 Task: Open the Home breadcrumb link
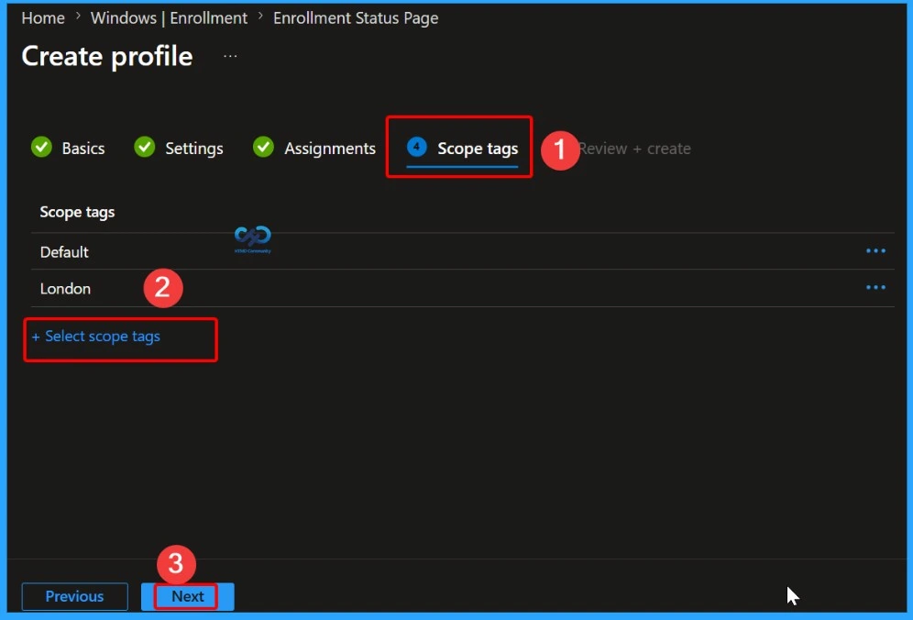[43, 18]
